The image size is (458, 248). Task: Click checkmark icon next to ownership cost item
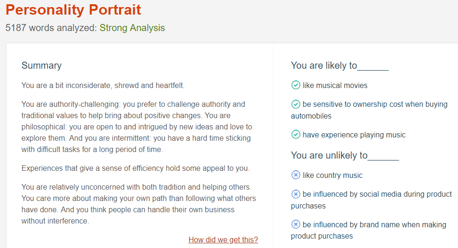(296, 104)
